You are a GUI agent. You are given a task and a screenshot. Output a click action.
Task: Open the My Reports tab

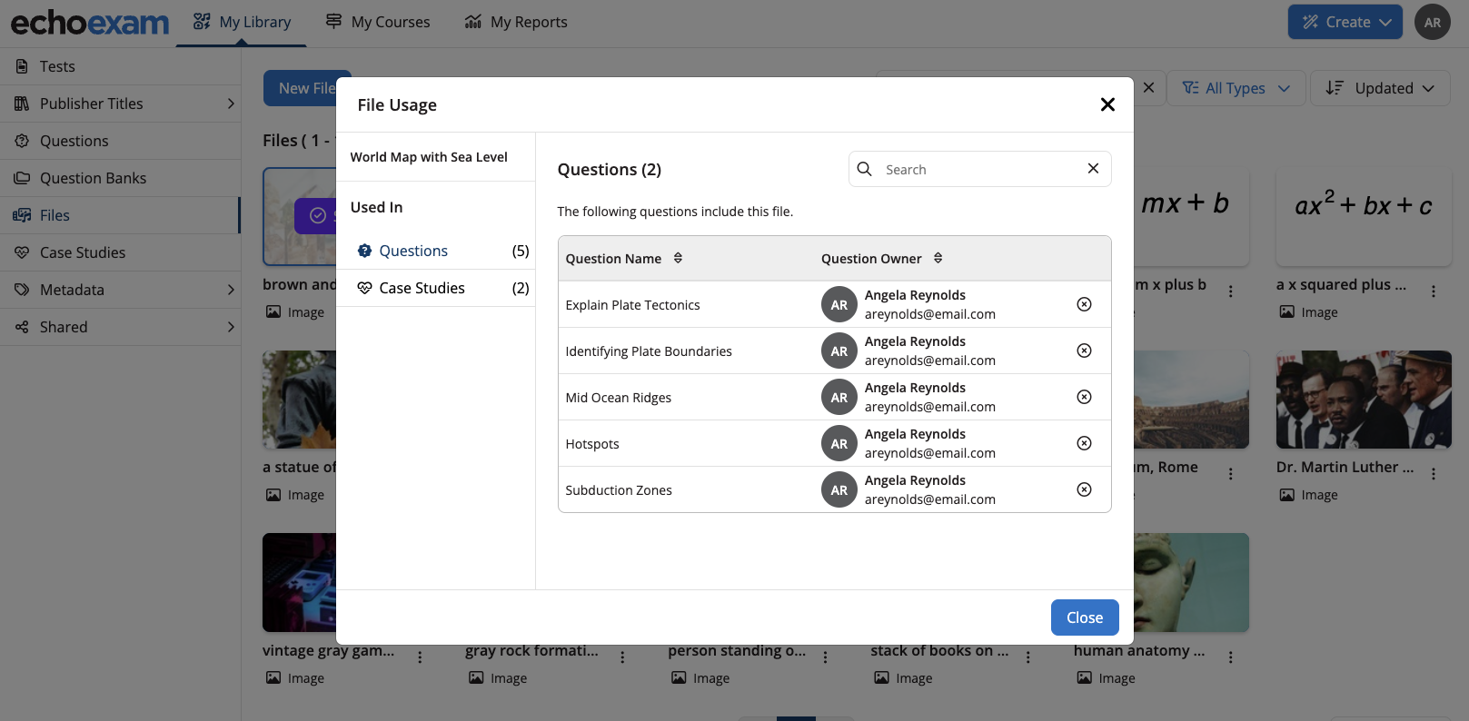pyautogui.click(x=516, y=22)
